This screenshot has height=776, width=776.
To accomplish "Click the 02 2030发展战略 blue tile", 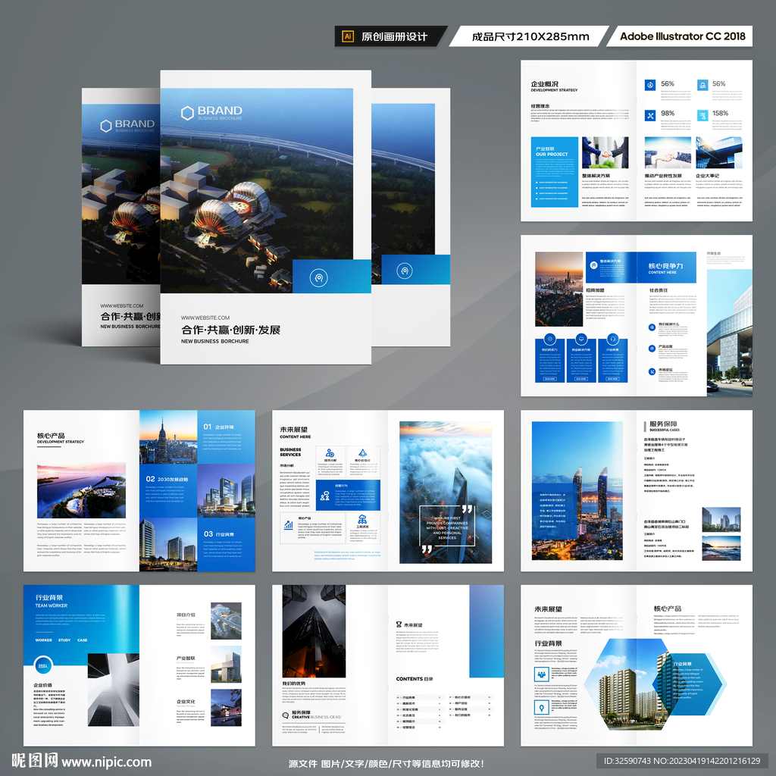I will point(168,490).
